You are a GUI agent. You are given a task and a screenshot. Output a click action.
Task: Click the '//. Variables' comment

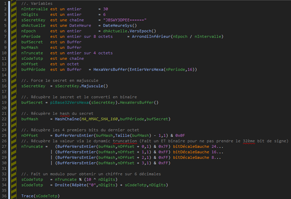37,3
